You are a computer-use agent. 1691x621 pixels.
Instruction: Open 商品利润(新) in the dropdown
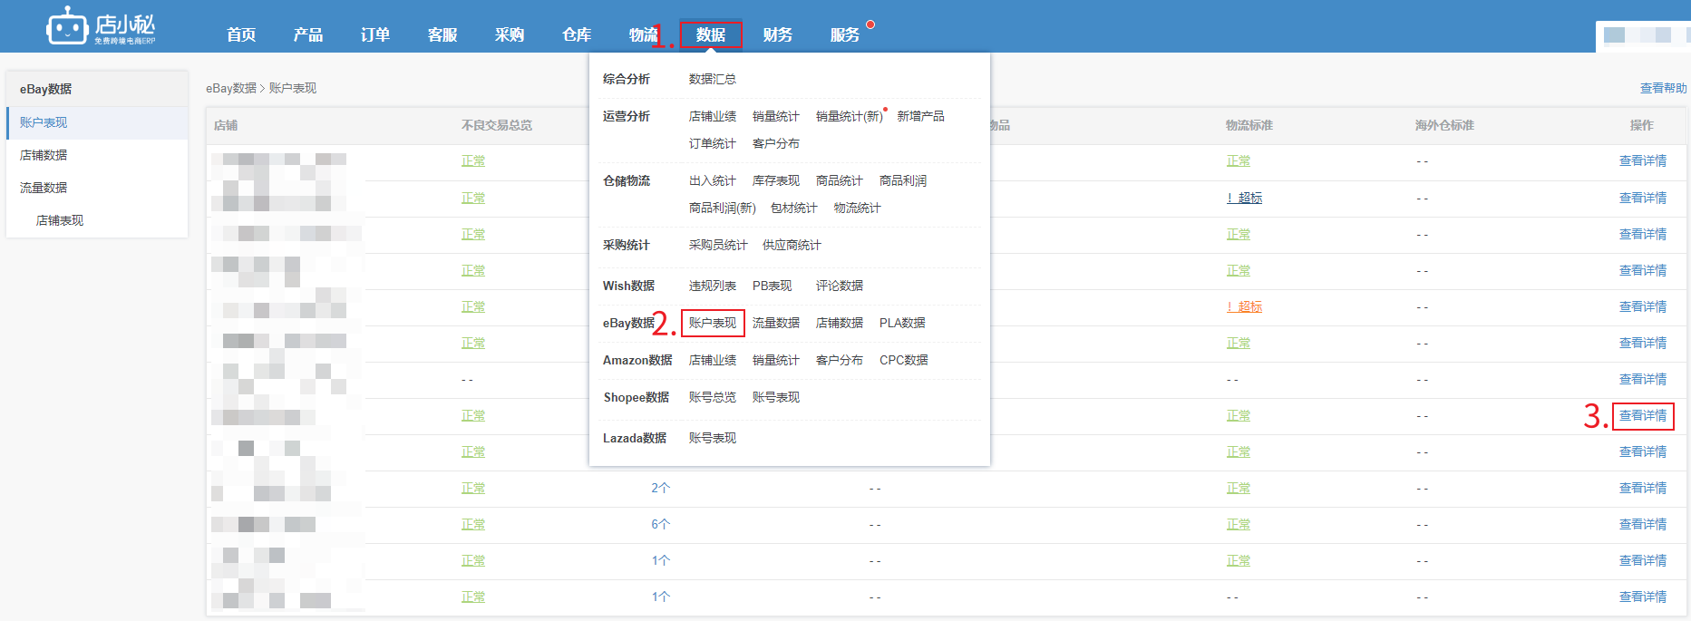click(x=723, y=208)
